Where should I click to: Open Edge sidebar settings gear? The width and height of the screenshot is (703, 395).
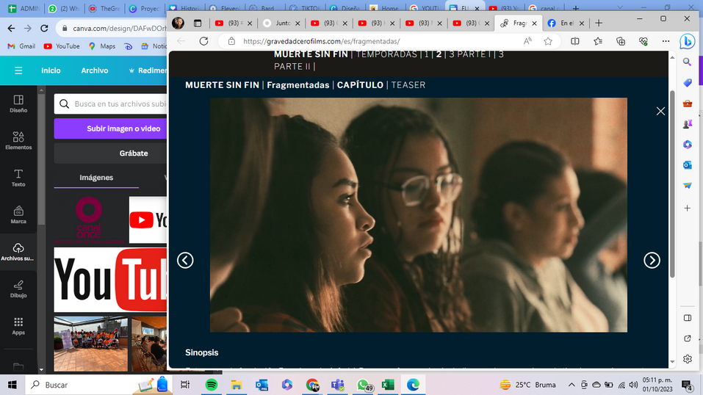(x=688, y=359)
